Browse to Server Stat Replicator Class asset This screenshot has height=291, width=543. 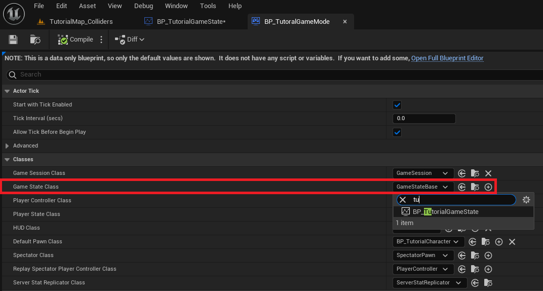pyautogui.click(x=488, y=283)
